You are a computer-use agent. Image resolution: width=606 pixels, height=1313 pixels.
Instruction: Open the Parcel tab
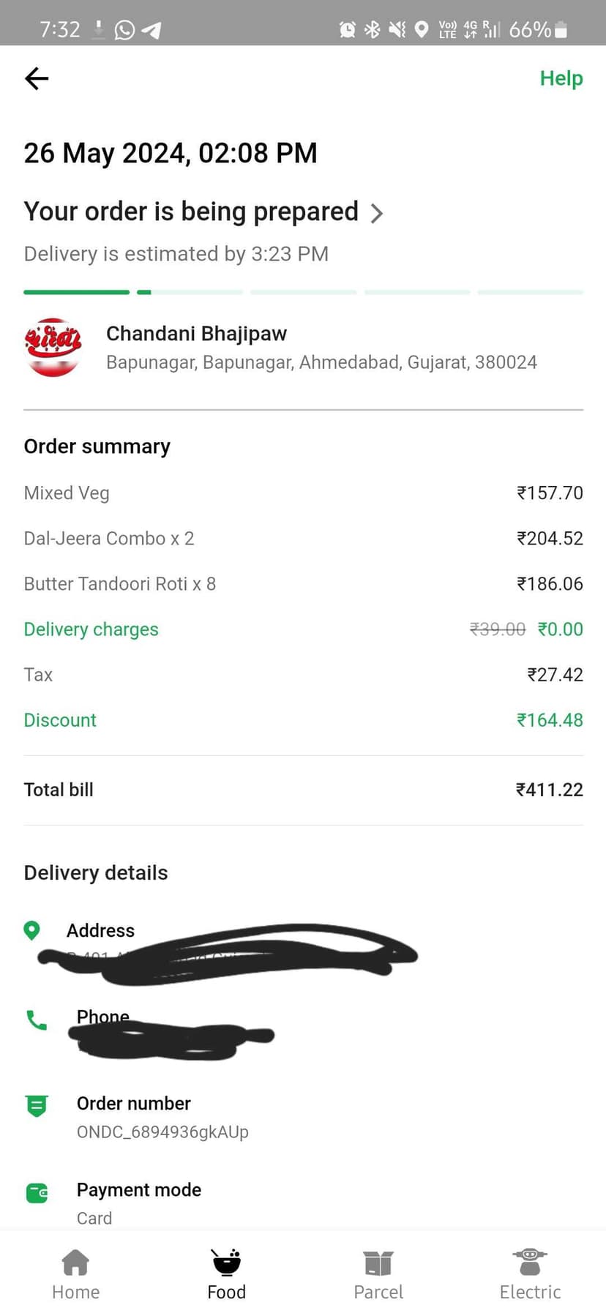(x=378, y=1274)
